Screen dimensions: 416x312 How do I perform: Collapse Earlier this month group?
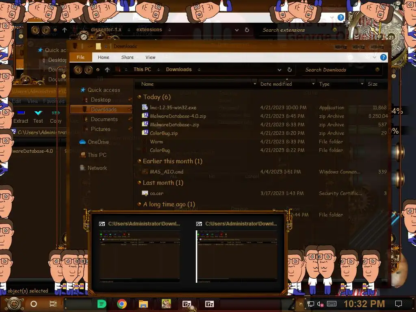pyautogui.click(x=139, y=161)
